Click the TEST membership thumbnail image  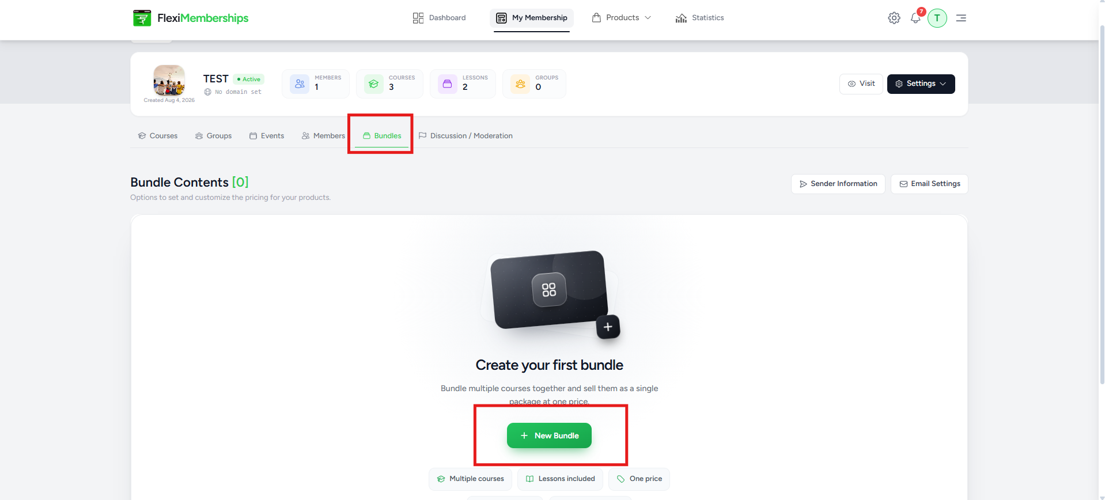pyautogui.click(x=169, y=80)
